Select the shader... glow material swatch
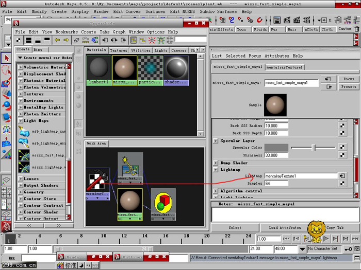The height and width of the screenshot is (270, 361). 176,70
